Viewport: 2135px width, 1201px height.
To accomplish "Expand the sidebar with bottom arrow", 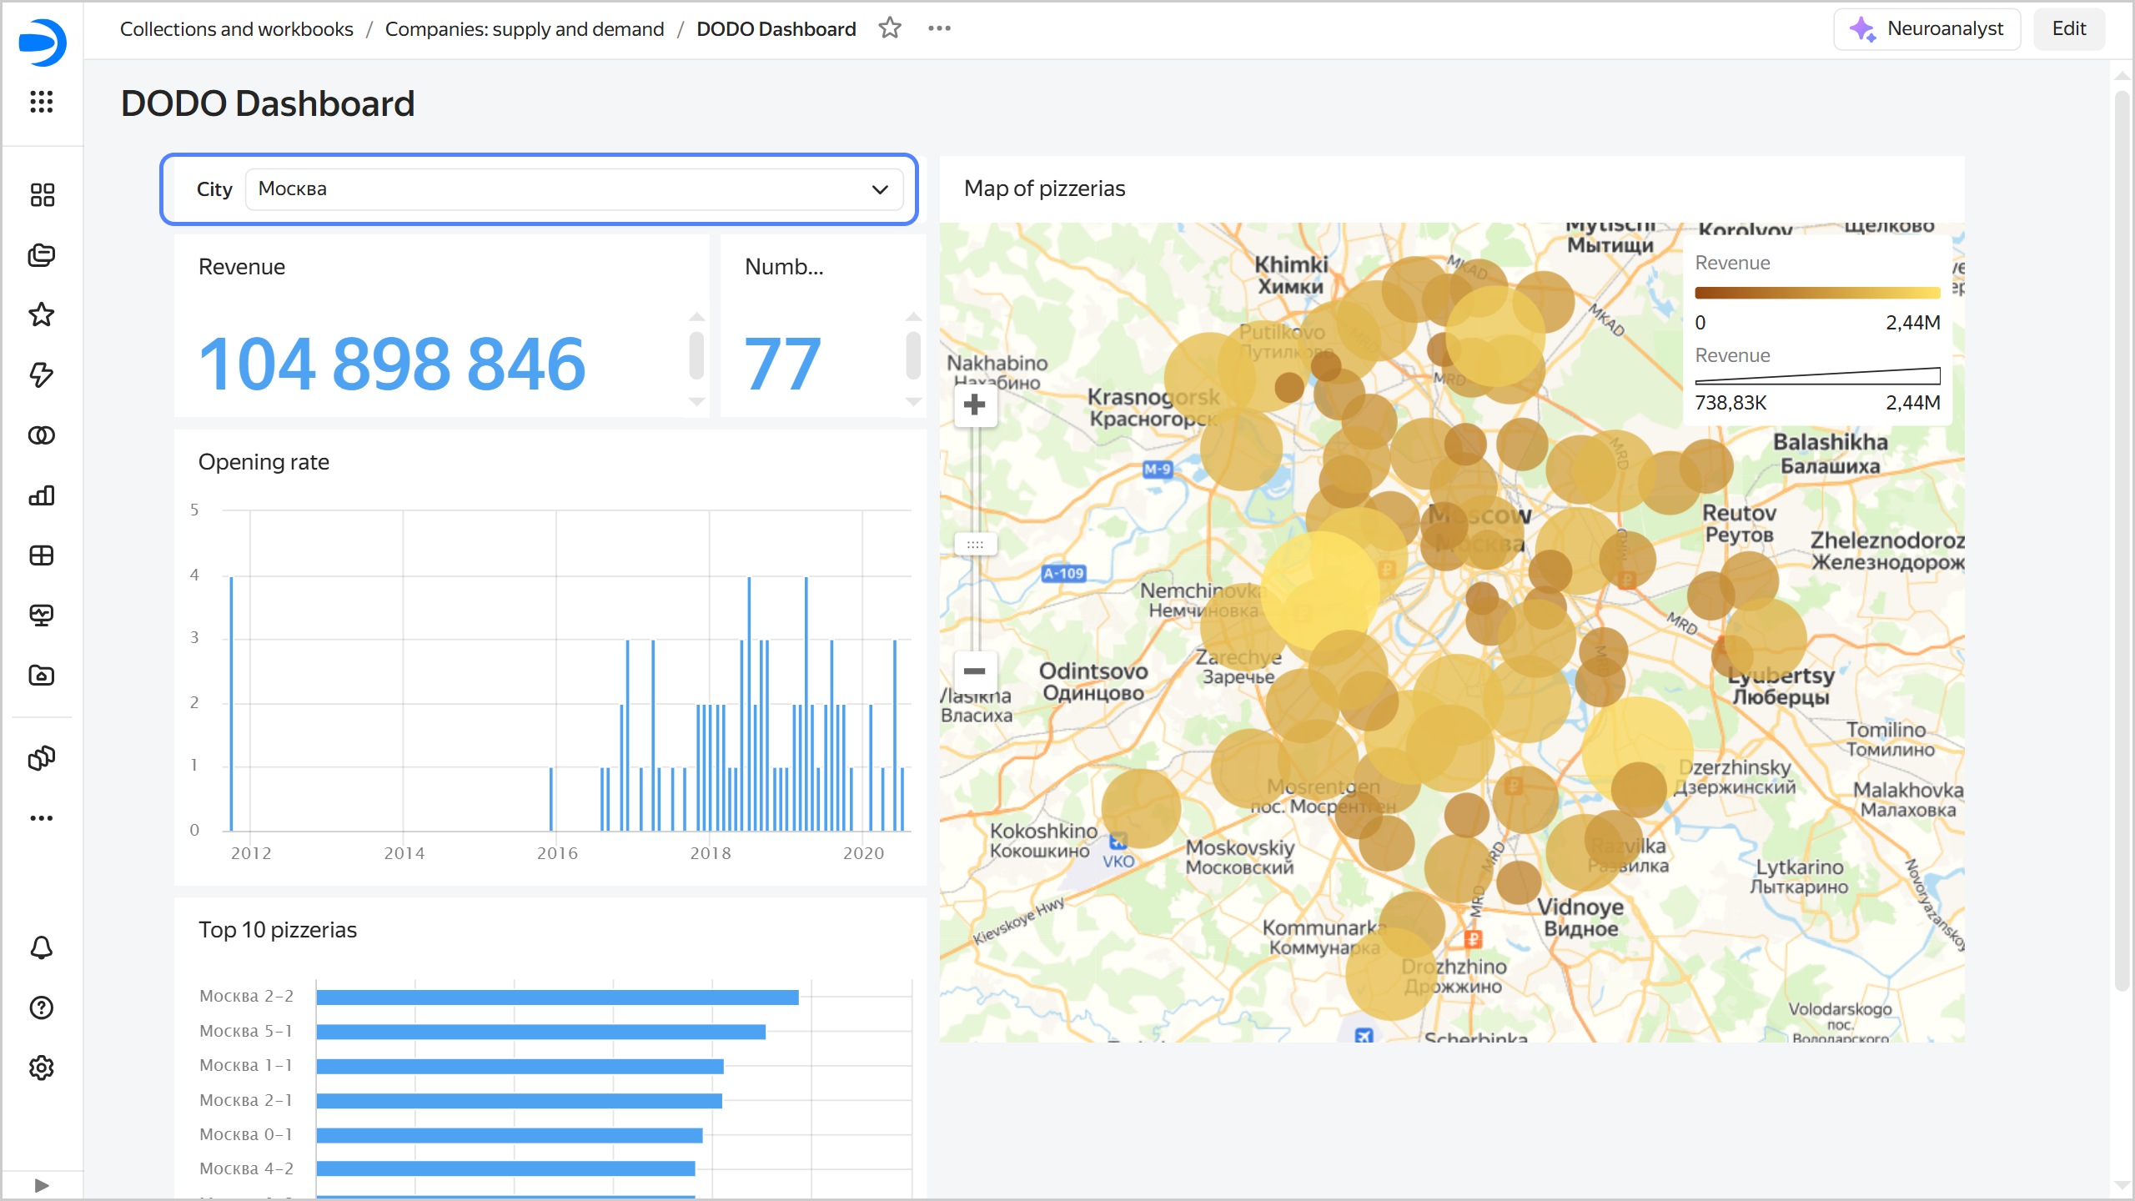I will [x=42, y=1184].
